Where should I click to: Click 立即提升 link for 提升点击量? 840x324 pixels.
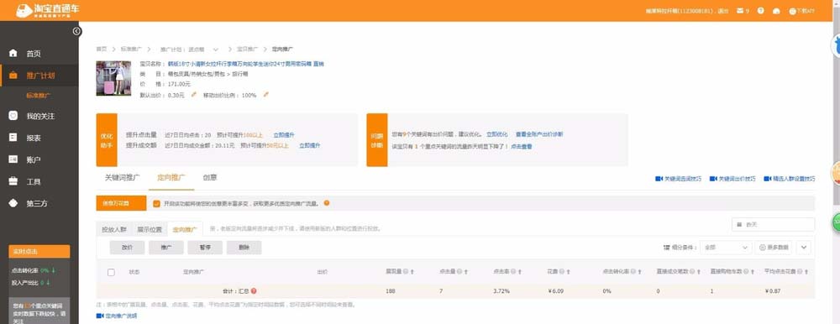click(x=284, y=135)
